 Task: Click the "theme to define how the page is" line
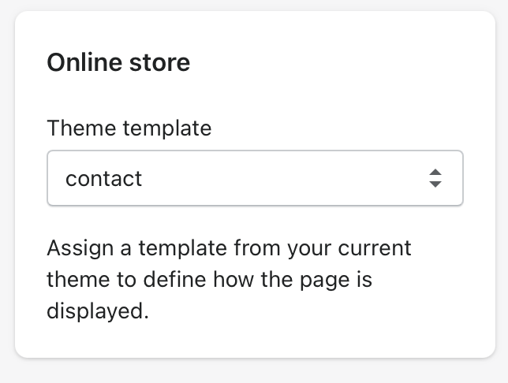(x=208, y=279)
